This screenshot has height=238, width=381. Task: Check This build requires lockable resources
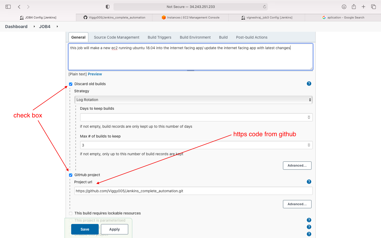pyautogui.click(x=71, y=213)
